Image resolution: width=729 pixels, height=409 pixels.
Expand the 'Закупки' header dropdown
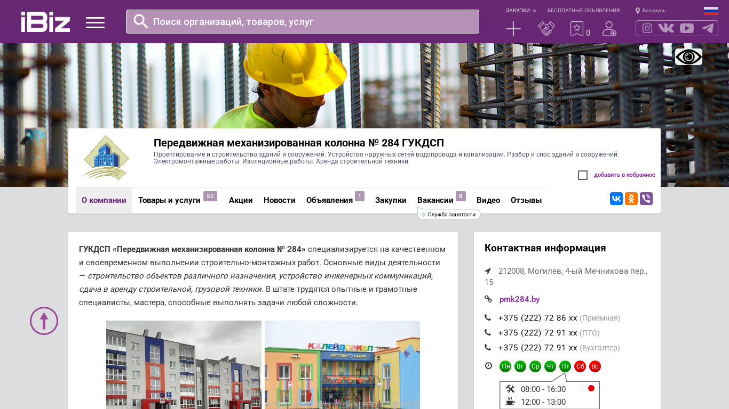521,11
